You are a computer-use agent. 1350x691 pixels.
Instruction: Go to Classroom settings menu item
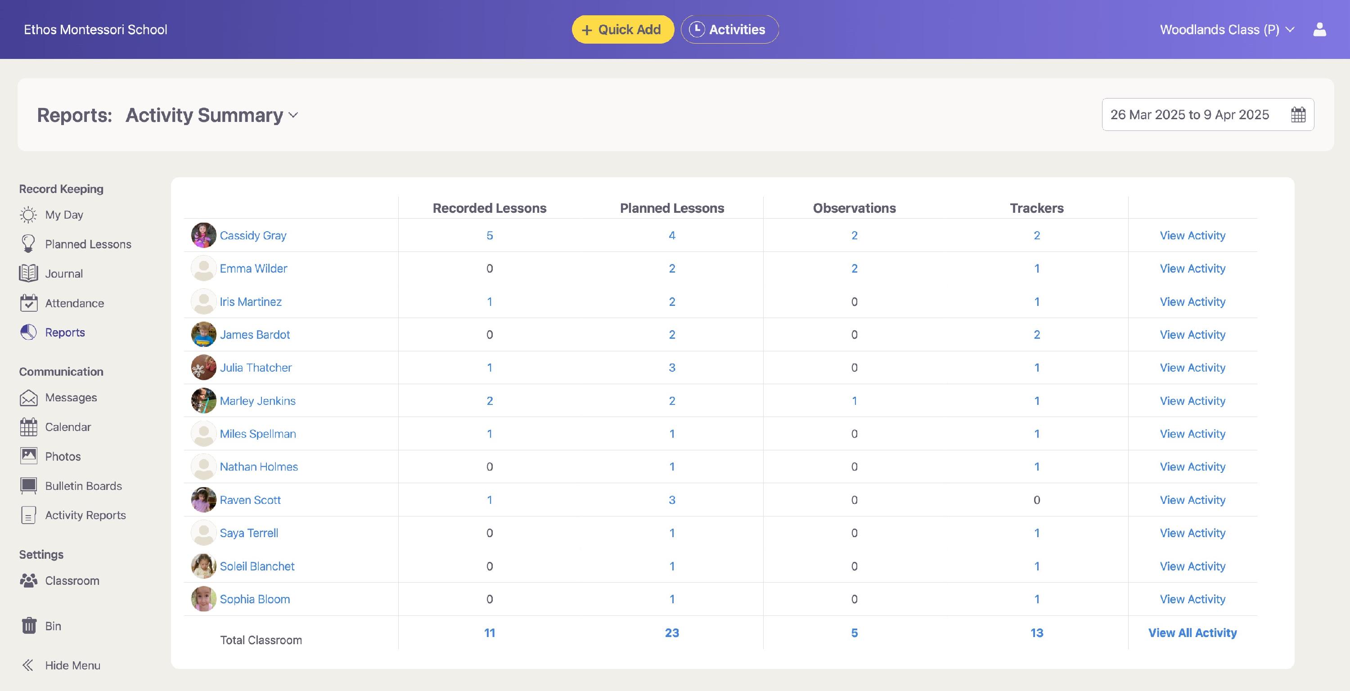point(72,580)
